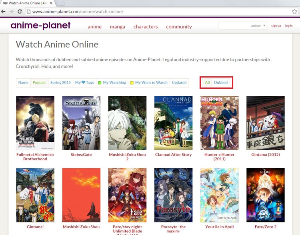The image size is (300, 235).
Task: Open the community navigation menu
Action: [179, 27]
